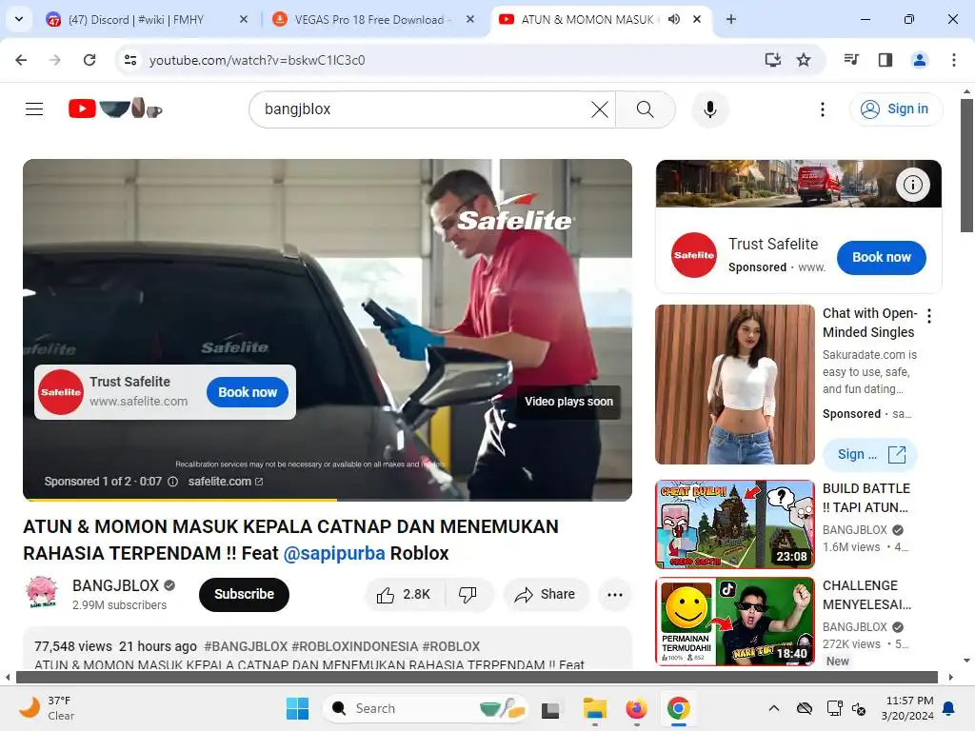The image size is (975, 731).
Task: Subscribe to BANGJBLOX
Action: click(244, 594)
